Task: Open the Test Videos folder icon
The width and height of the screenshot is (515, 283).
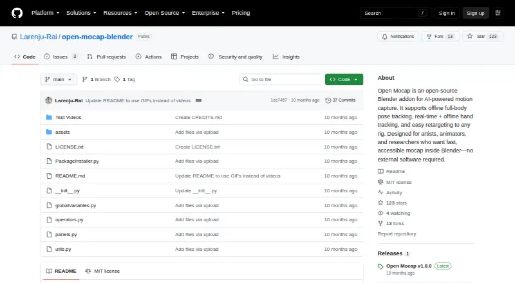Action: 49,117
